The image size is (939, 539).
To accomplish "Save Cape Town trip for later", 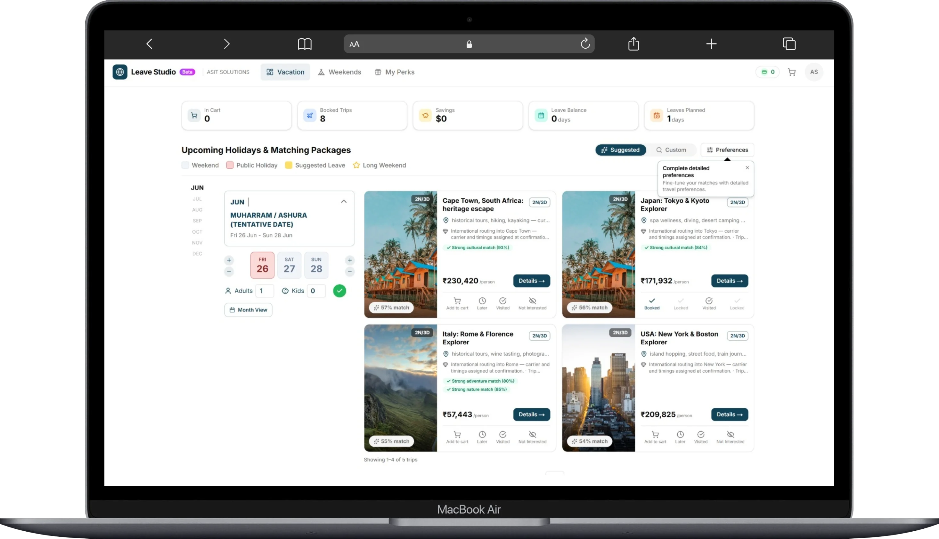I will [x=482, y=303].
